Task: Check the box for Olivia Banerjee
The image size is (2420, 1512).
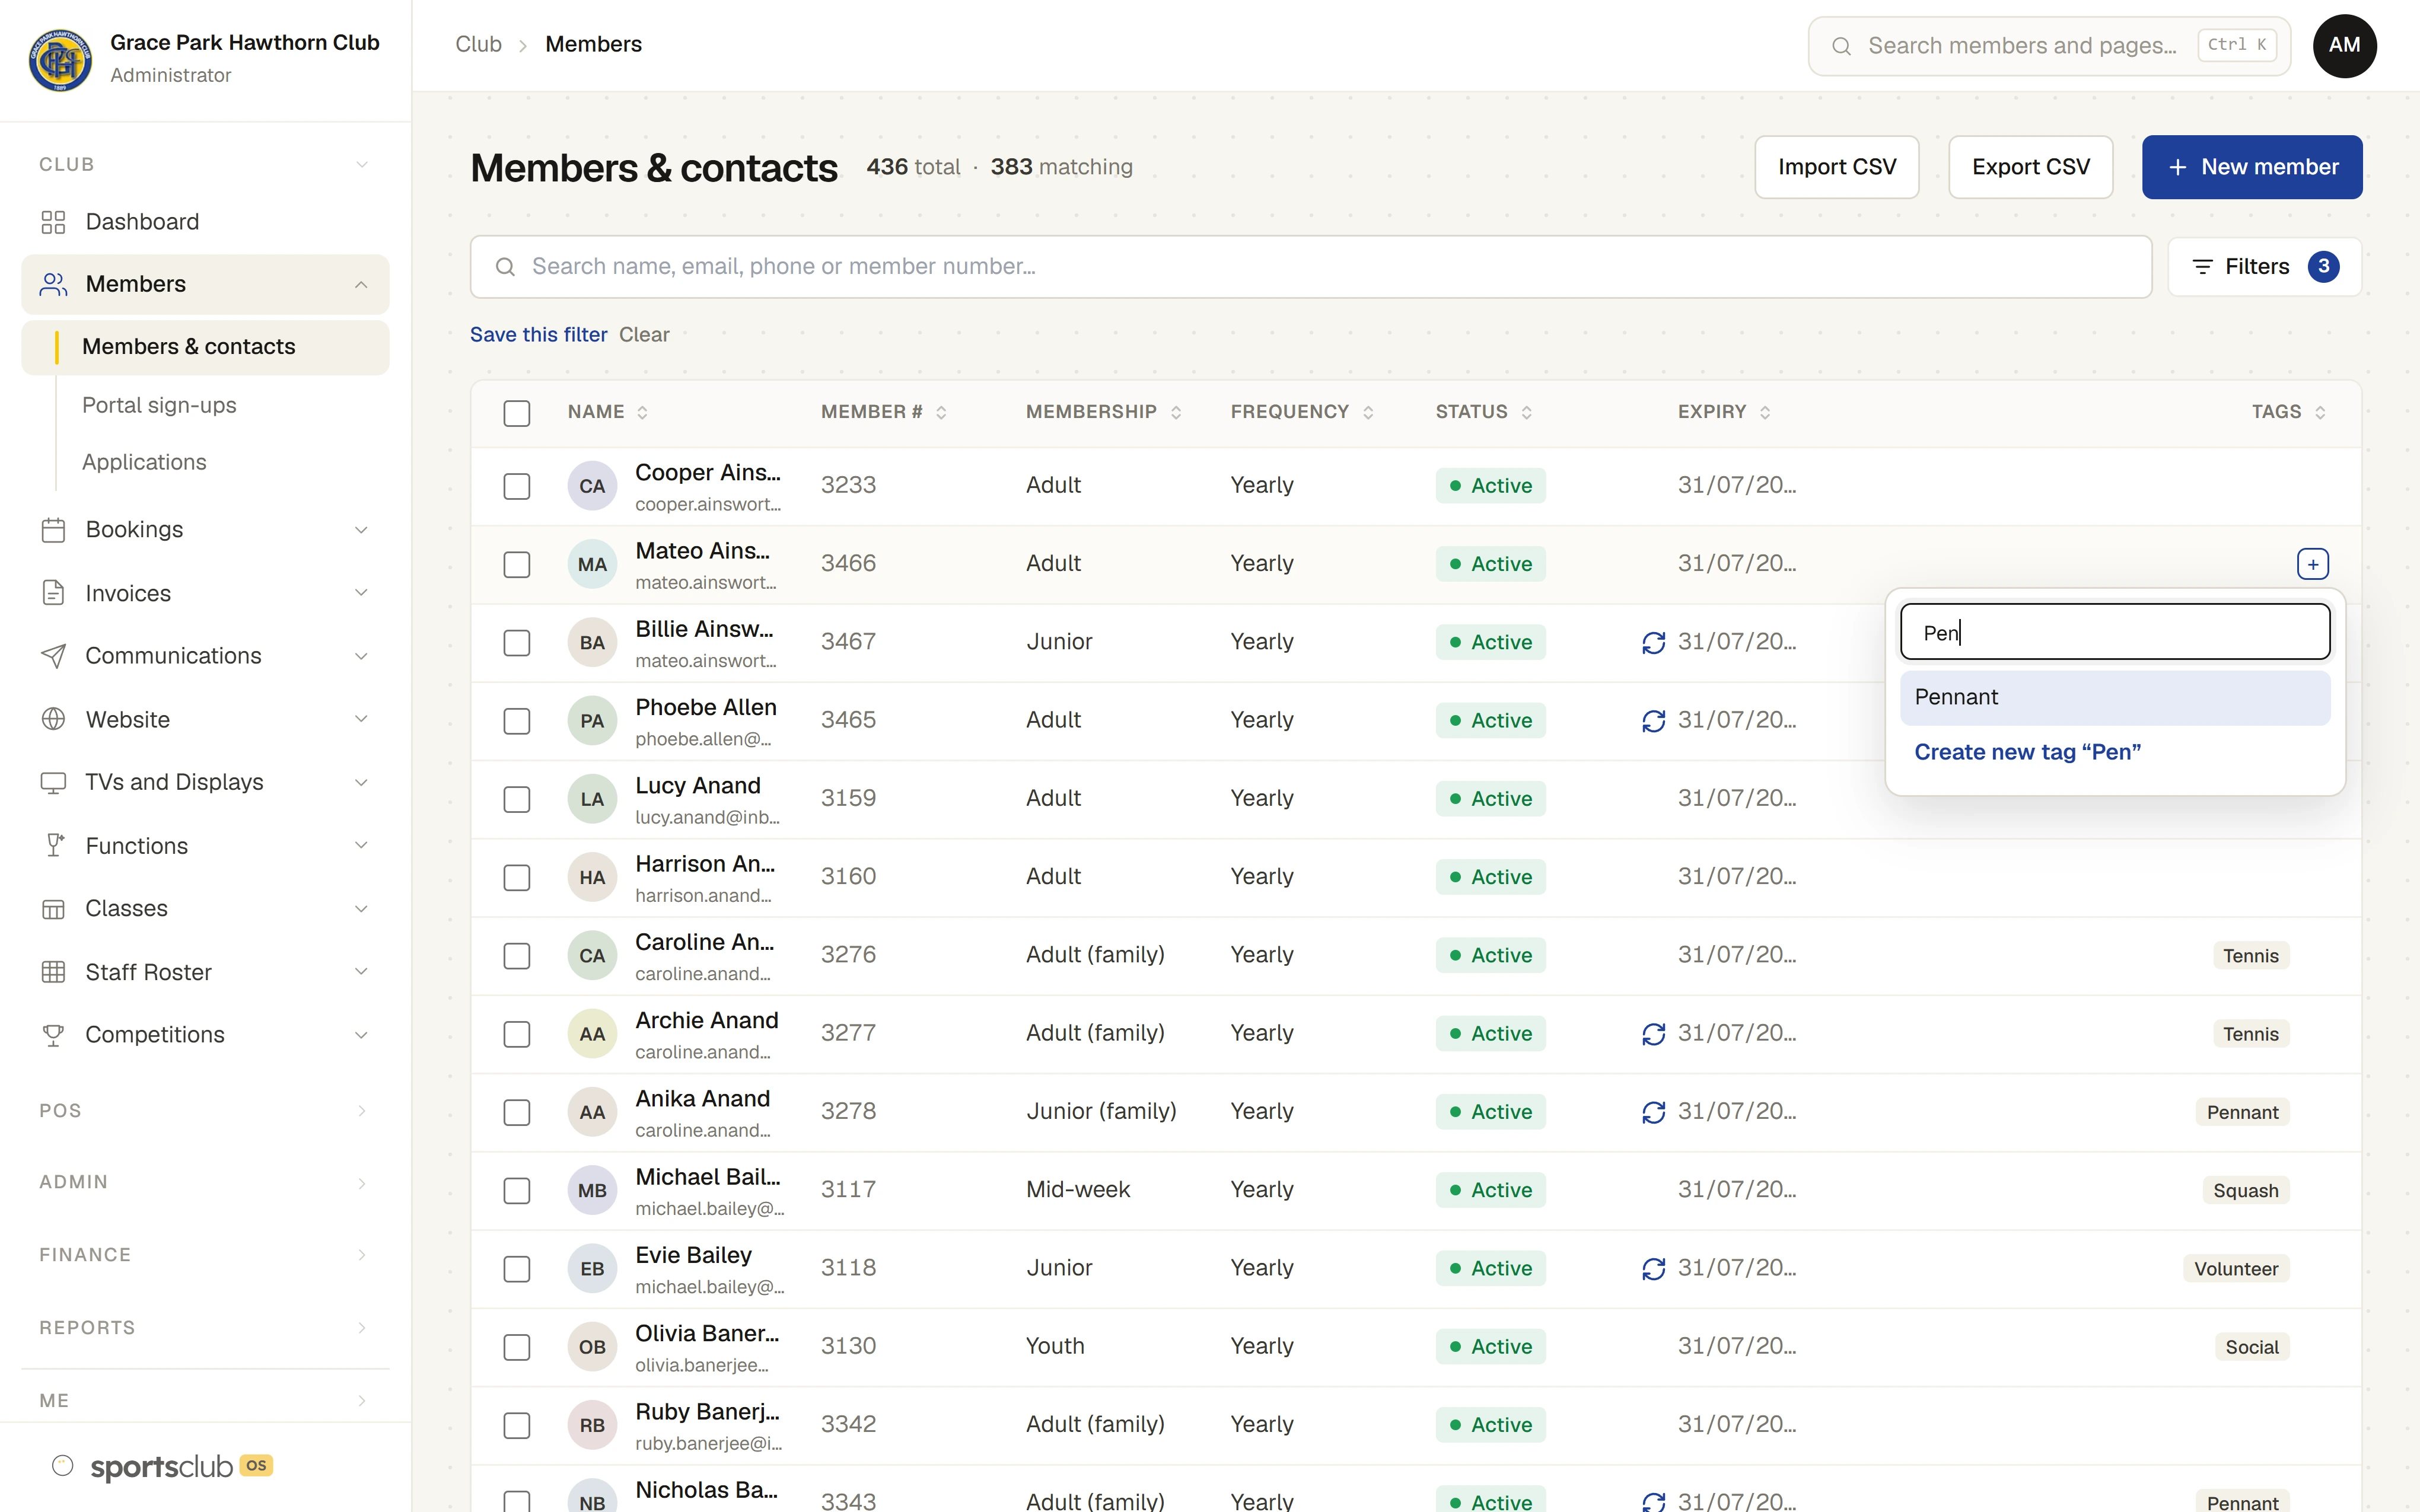Action: [x=516, y=1347]
